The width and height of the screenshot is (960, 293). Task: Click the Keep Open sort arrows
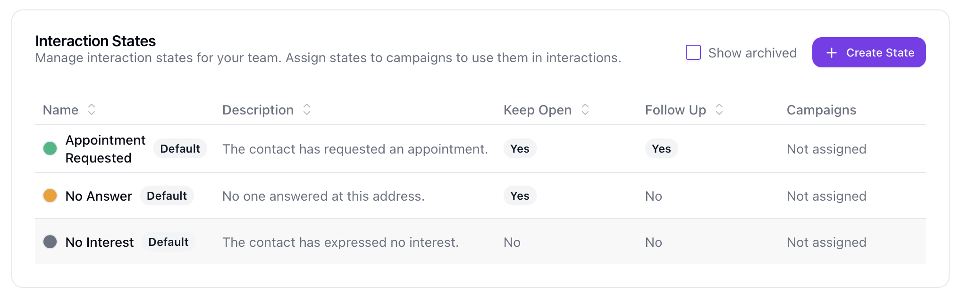[585, 110]
